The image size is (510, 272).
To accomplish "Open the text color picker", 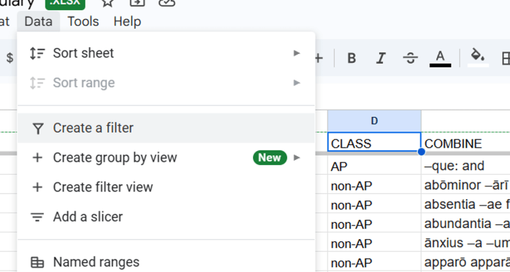I will click(x=440, y=58).
